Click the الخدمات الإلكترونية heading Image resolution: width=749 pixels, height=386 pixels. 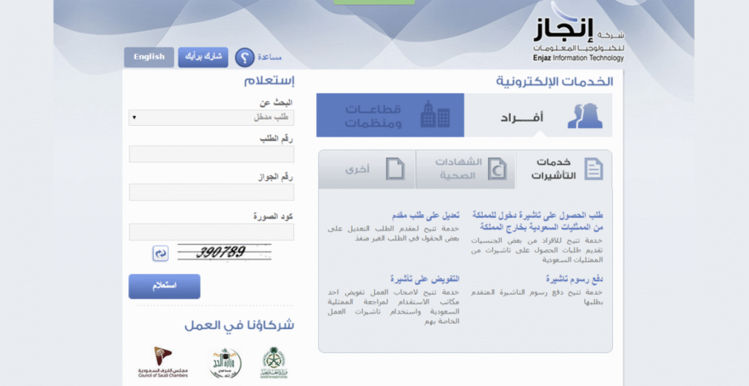[x=554, y=81]
